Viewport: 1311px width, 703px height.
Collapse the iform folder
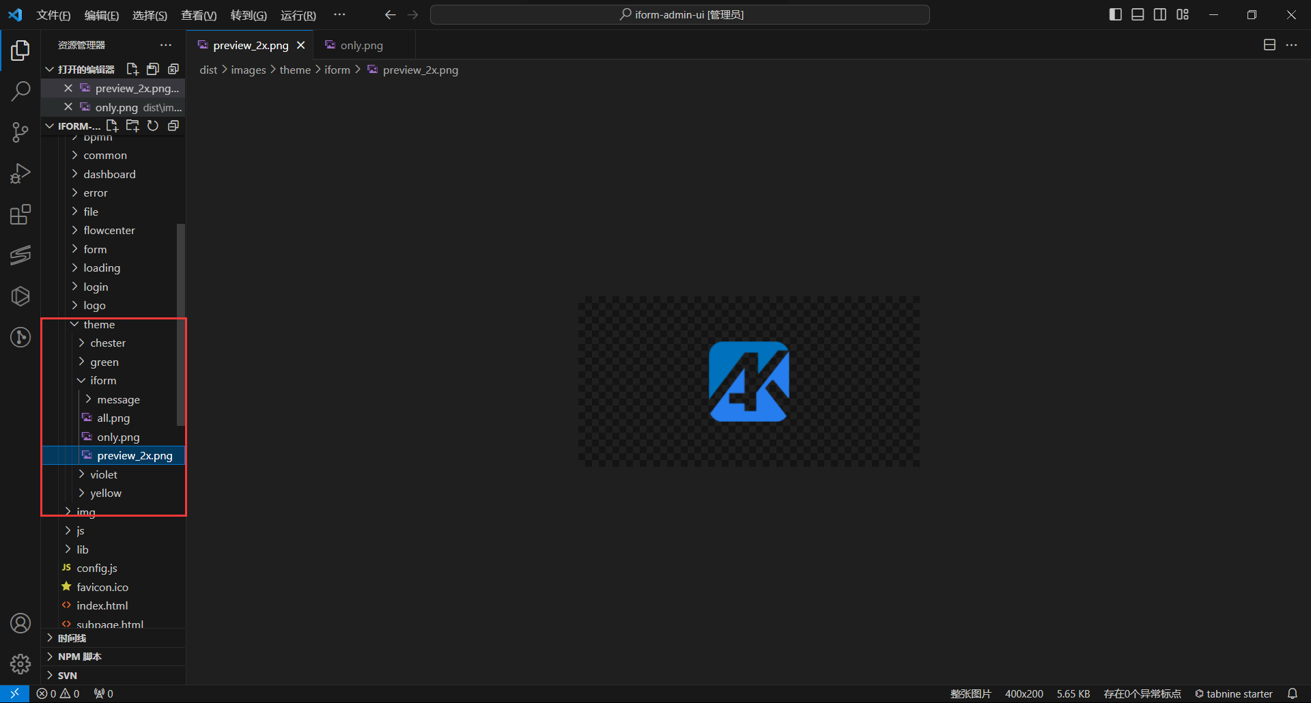pos(103,380)
